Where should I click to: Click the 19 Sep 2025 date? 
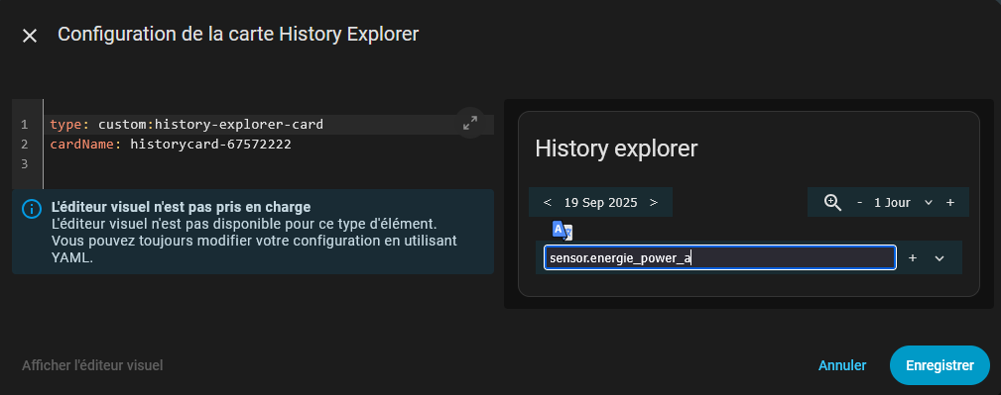click(600, 203)
